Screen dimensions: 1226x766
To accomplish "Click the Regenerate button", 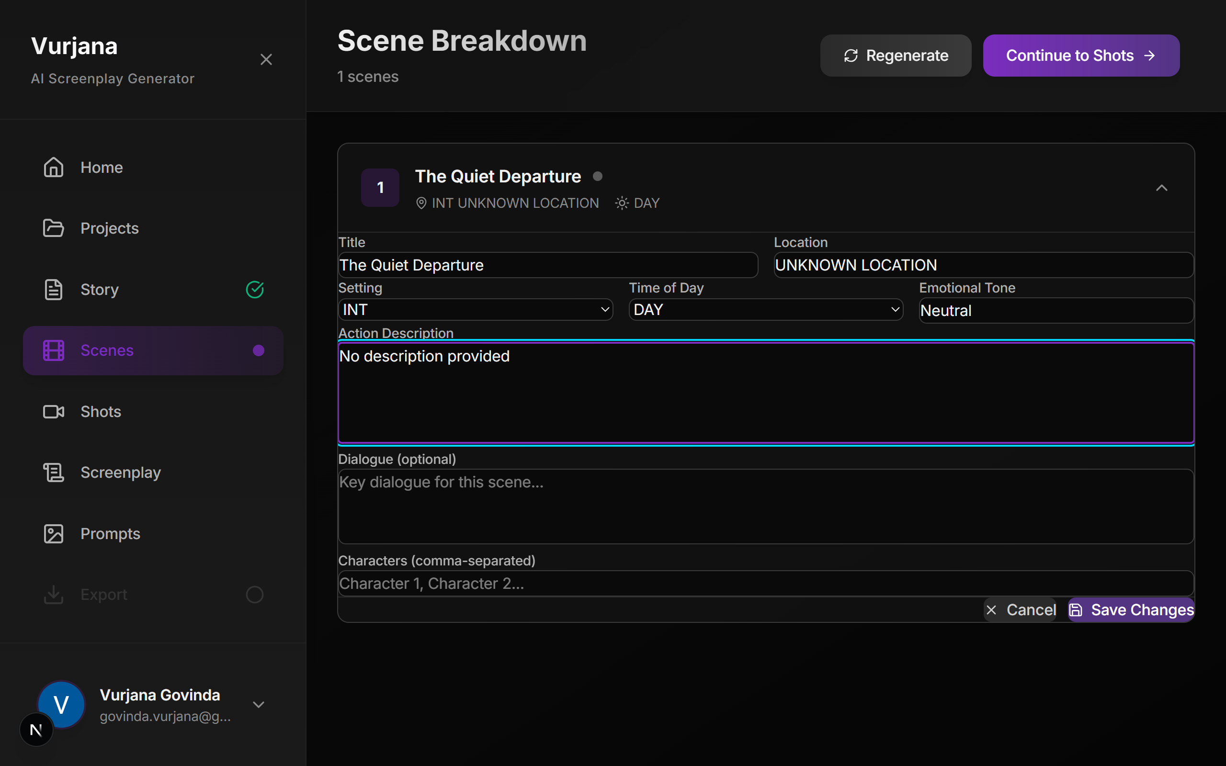I will coord(895,56).
